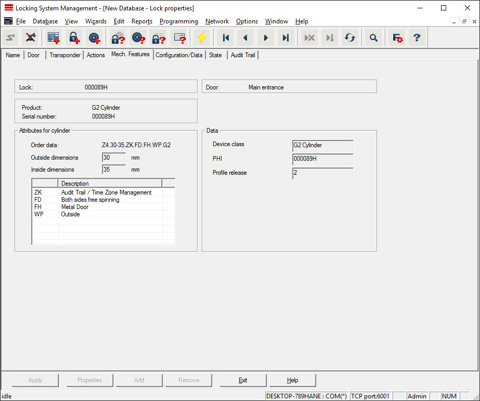The image size is (480, 401).
Task: Go to the first record with toolbar arrow
Action: click(226, 38)
